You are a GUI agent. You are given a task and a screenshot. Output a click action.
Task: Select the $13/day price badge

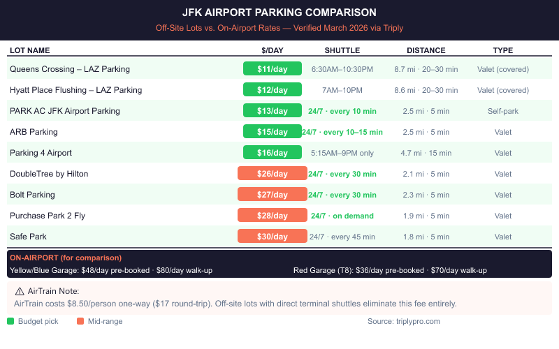point(273,111)
